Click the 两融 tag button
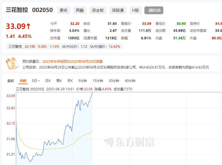Screen dimensions: 222x165 pos(80,10)
